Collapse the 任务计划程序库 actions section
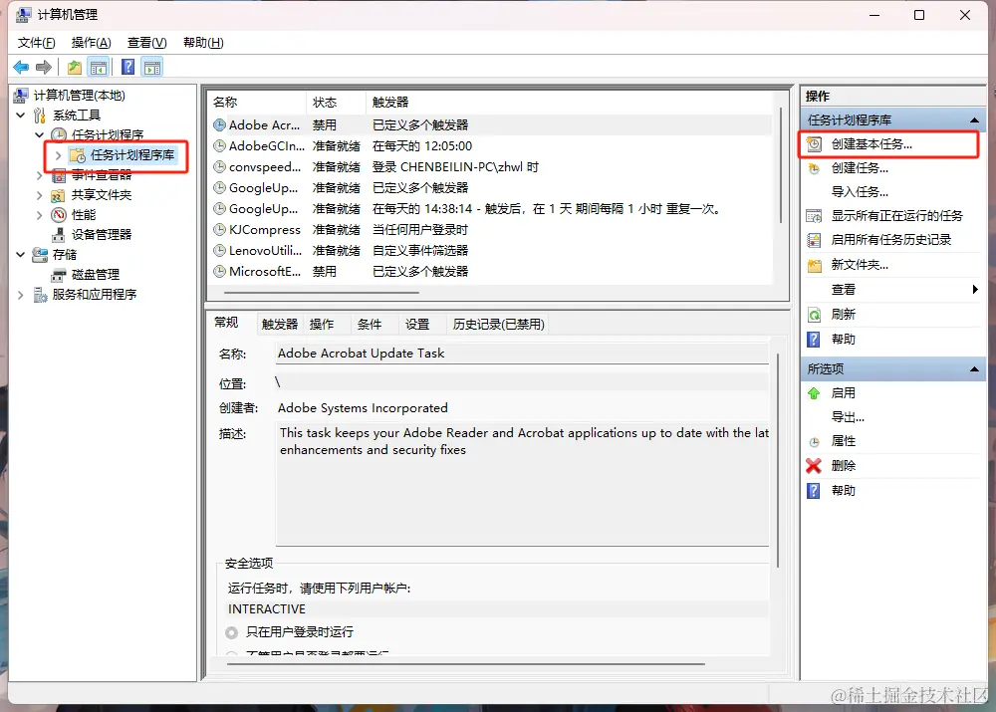Viewport: 996px width, 712px height. [x=974, y=120]
